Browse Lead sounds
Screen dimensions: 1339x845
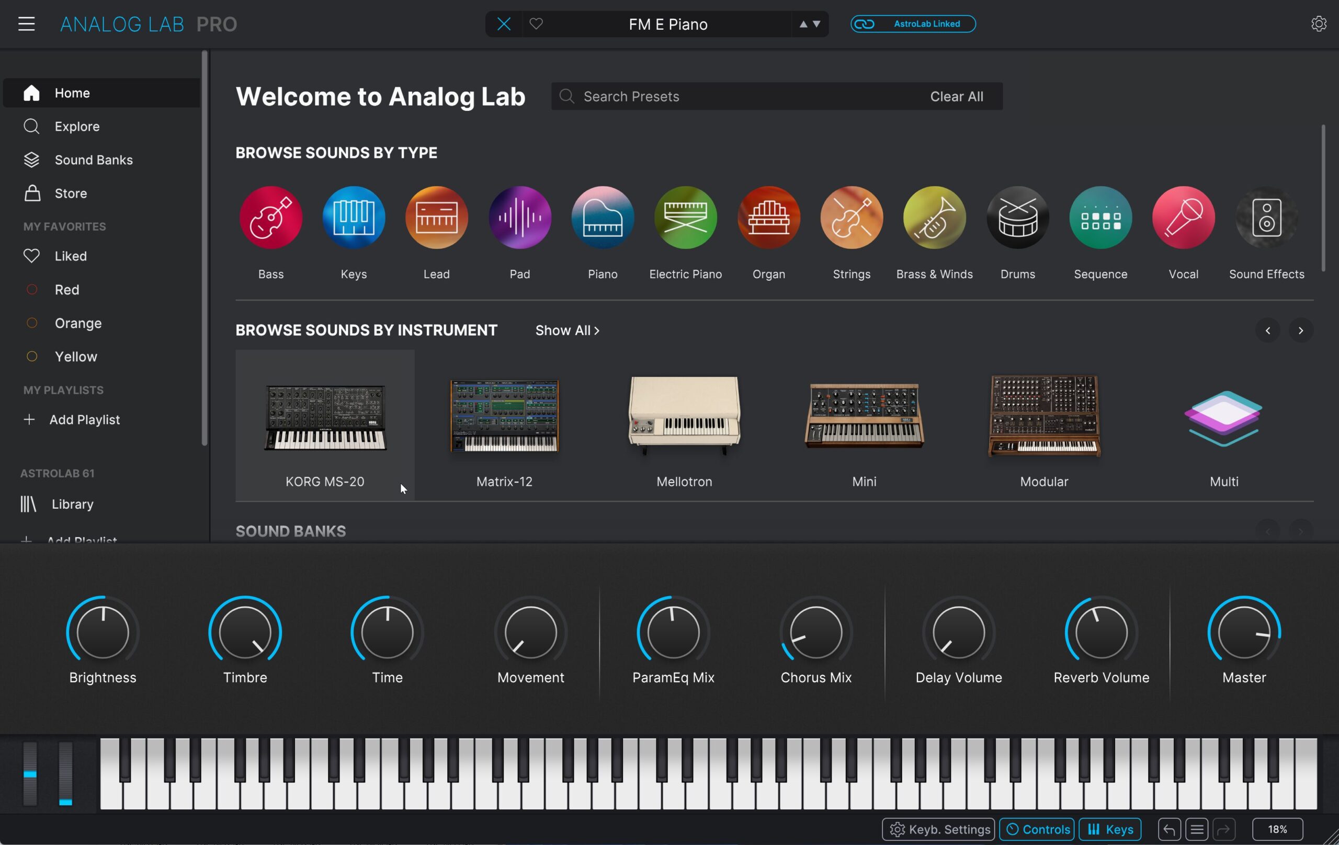(437, 218)
